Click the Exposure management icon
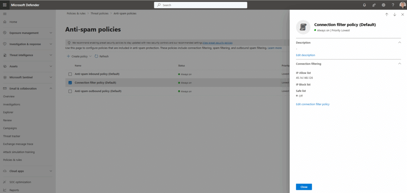Viewport: 407px width, 193px height. 5,33
